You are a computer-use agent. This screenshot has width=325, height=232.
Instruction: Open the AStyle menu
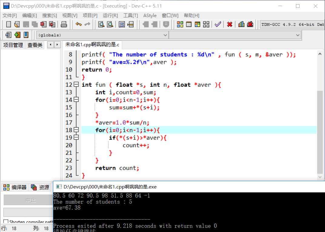[150, 15]
